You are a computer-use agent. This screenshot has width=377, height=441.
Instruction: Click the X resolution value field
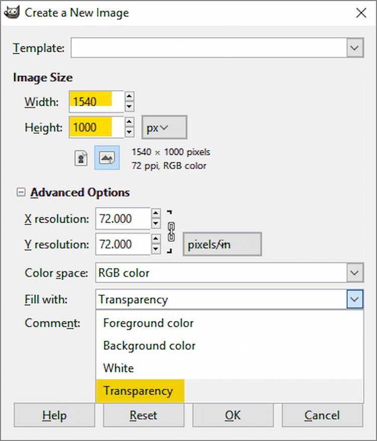(123, 219)
